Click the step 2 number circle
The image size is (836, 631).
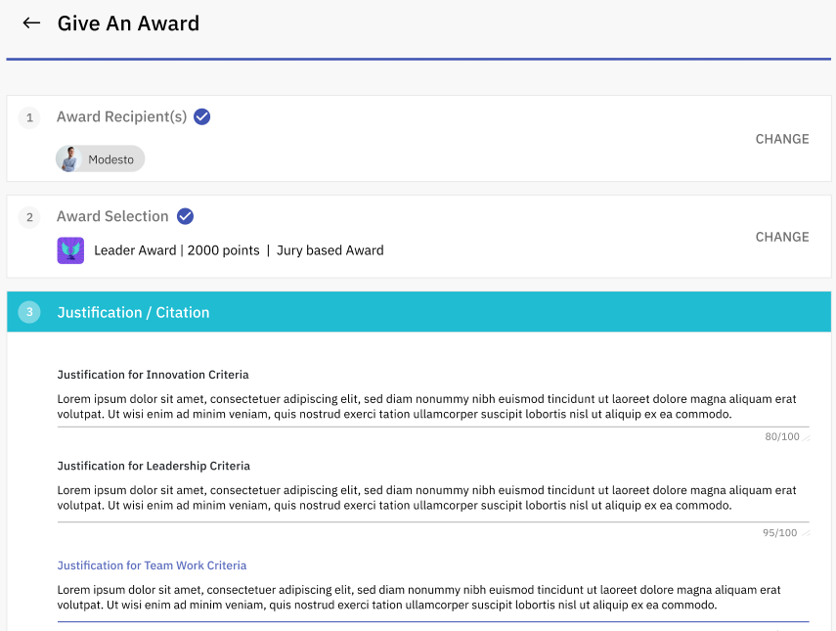(x=29, y=217)
